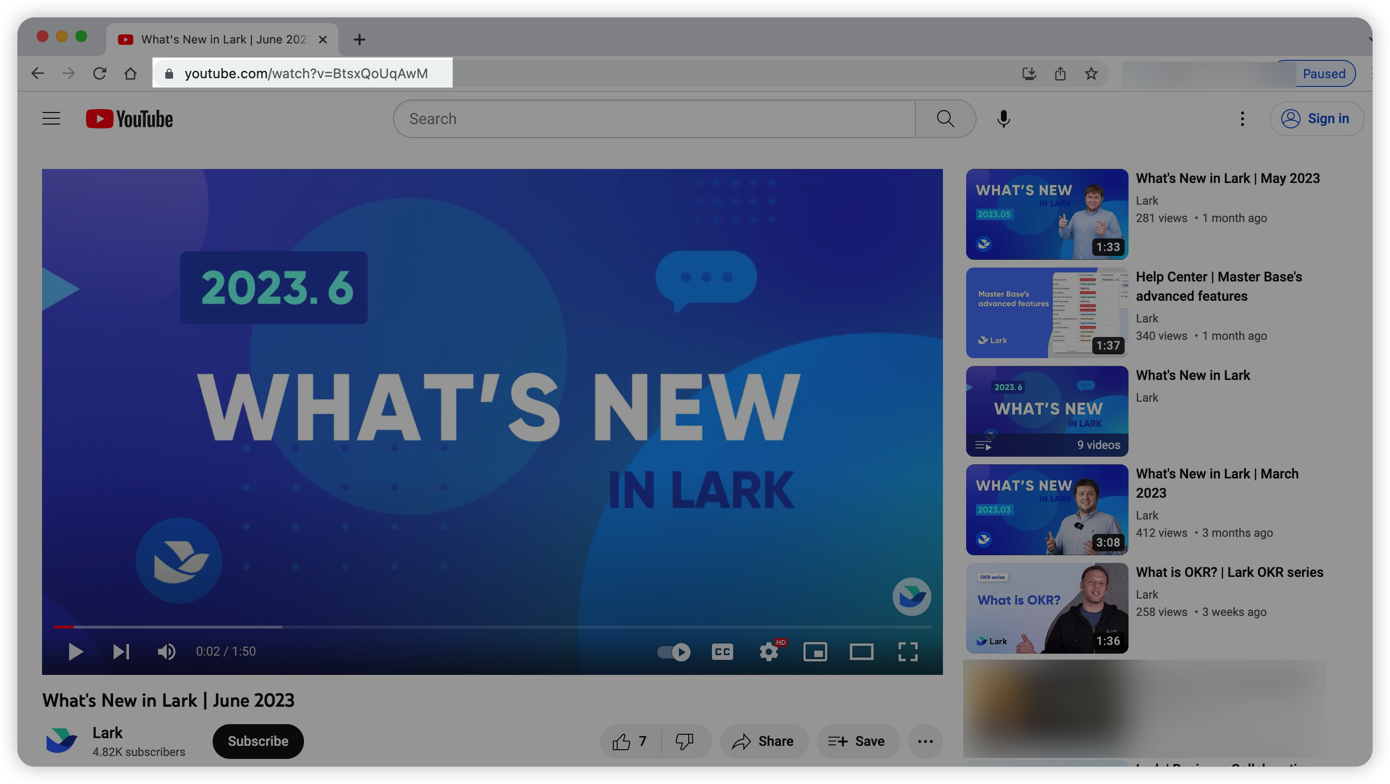The width and height of the screenshot is (1390, 784).
Task: Toggle autoplay switch off
Action: [x=674, y=652]
